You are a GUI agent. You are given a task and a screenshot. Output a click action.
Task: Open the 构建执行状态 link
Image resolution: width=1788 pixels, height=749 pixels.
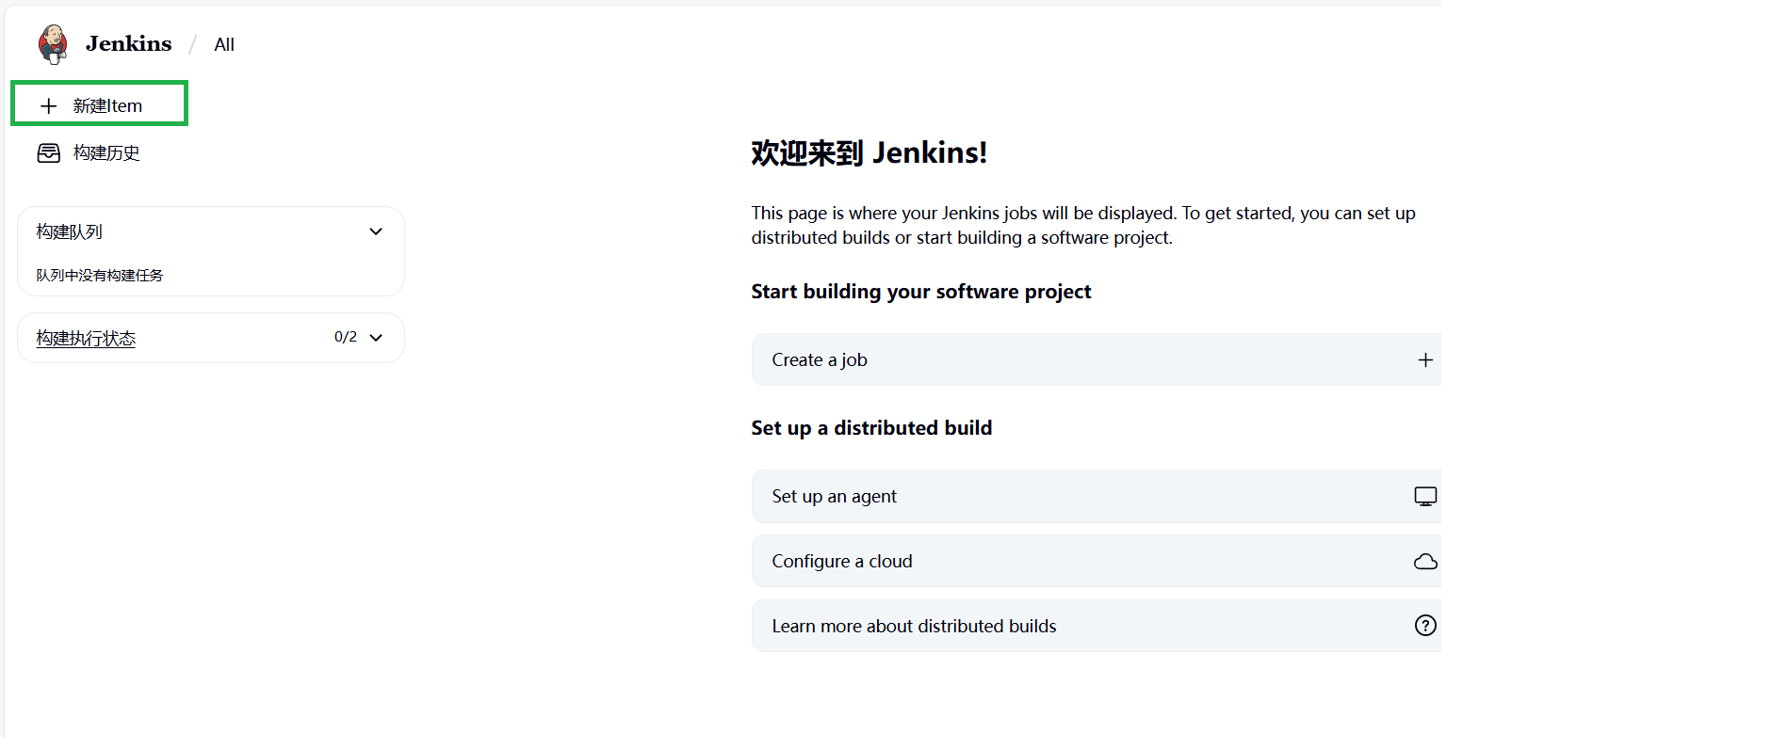[x=86, y=338]
